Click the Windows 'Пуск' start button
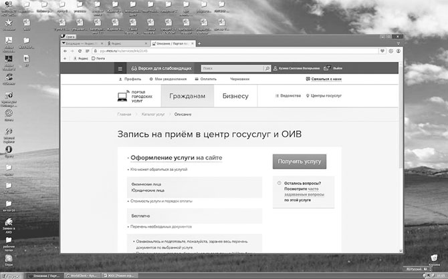448x279 pixels. (11, 275)
